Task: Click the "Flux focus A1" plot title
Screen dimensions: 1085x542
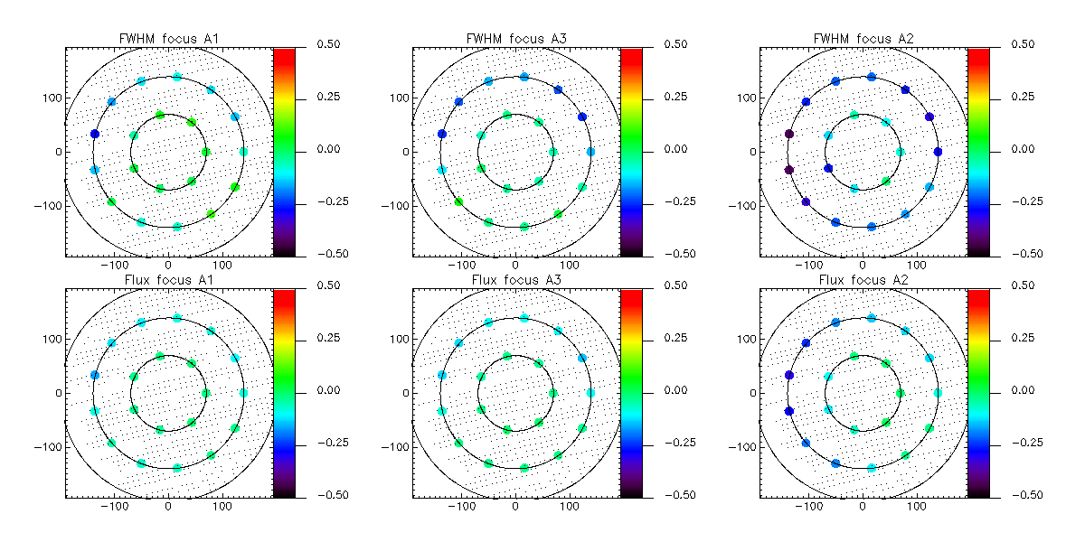Action: tap(167, 279)
